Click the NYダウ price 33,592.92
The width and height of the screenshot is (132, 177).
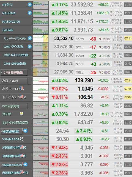(x=82, y=5)
